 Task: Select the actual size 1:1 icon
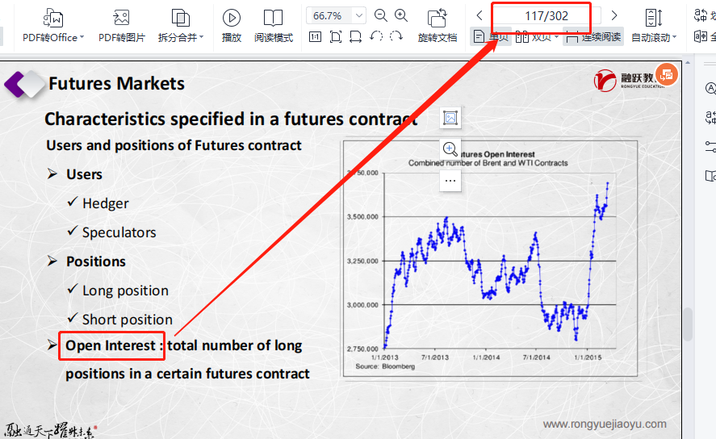[315, 36]
